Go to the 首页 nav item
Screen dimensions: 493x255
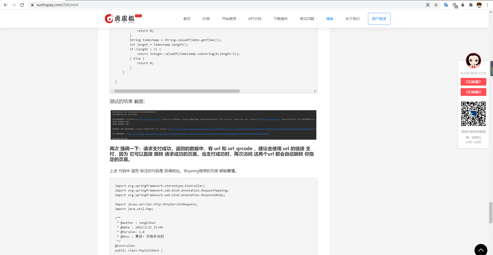point(187,19)
